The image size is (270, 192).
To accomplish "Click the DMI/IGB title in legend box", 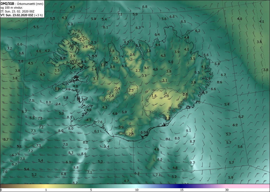I will pyautogui.click(x=7, y=4).
